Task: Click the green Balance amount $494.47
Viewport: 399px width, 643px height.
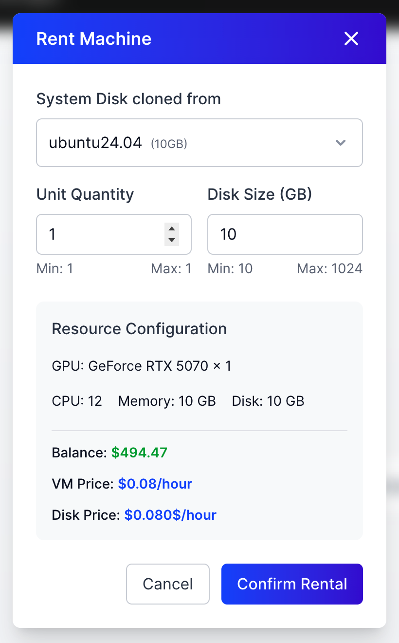Action: (139, 453)
